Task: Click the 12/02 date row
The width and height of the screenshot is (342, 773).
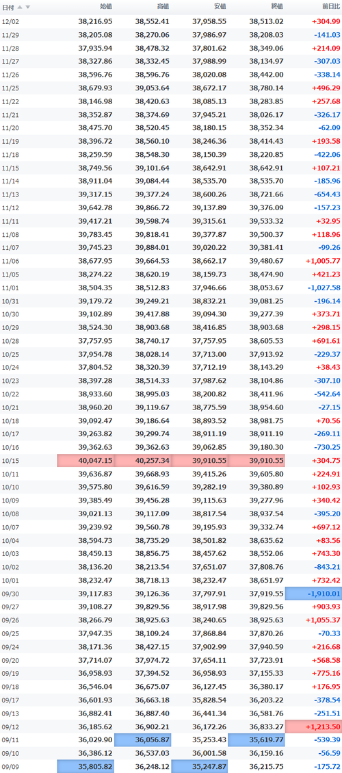Action: 171,21
